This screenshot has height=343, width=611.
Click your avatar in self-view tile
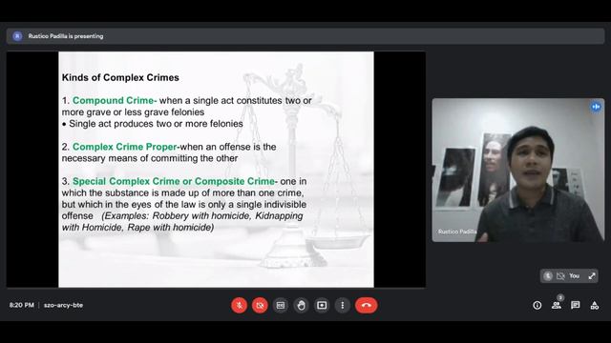[548, 275]
